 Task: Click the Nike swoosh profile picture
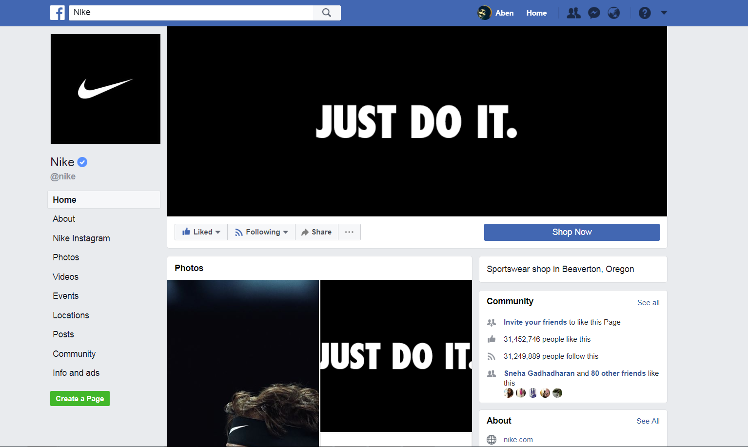(105, 89)
